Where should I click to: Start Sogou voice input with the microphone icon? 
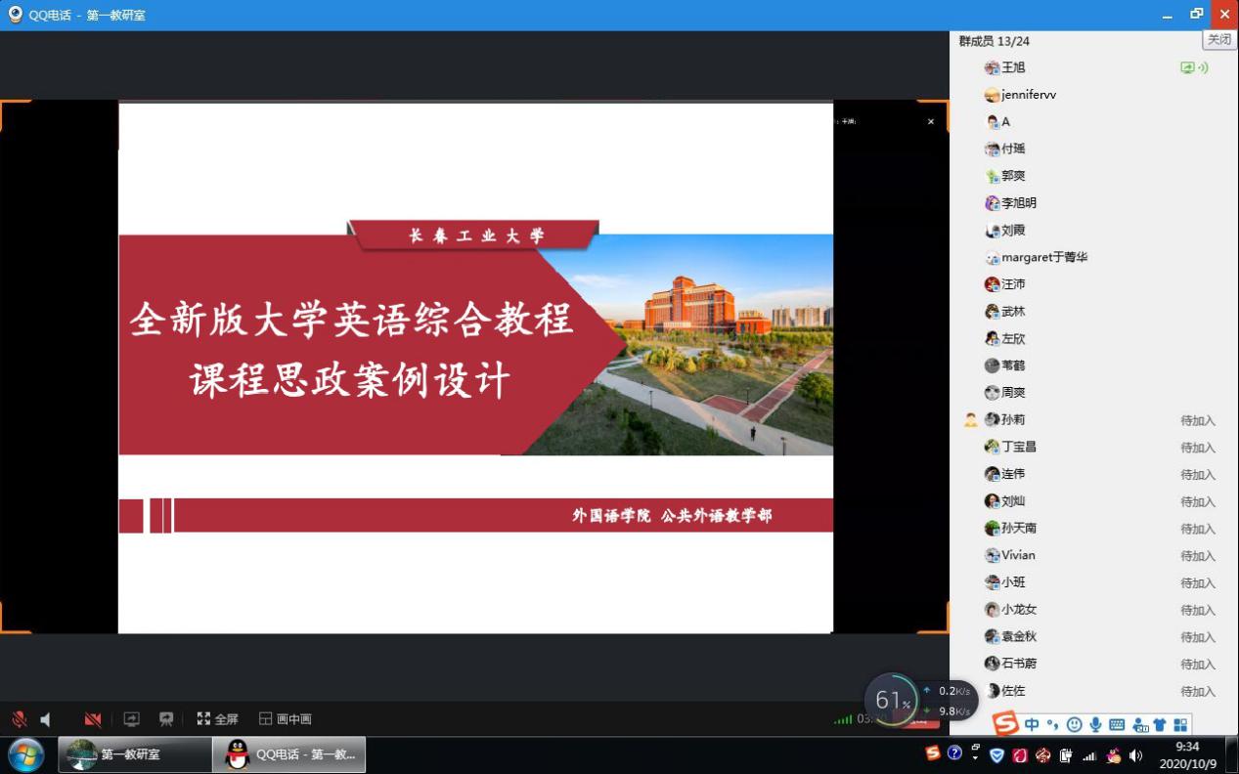(1095, 724)
